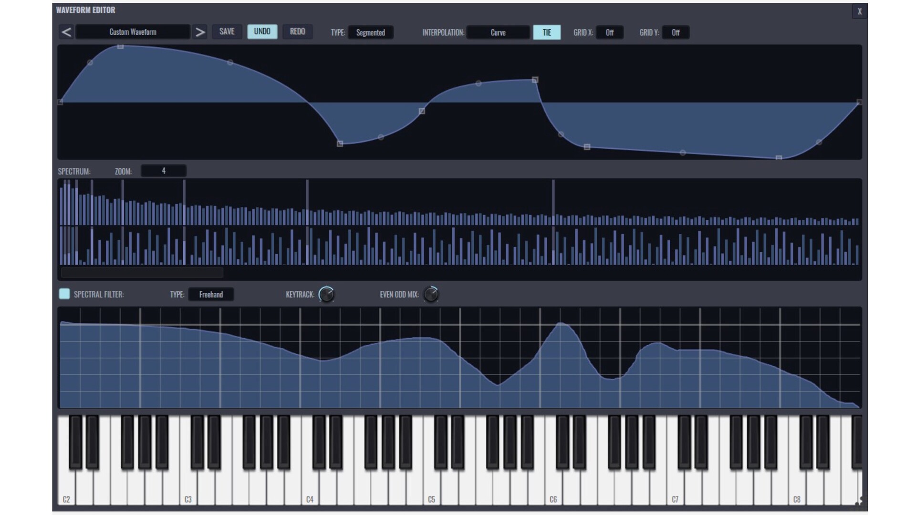
Task: Click the Even Odd Mix knob
Action: [431, 294]
